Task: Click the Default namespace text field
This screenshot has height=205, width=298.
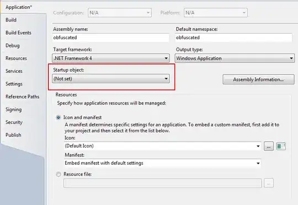Action: coord(233,37)
